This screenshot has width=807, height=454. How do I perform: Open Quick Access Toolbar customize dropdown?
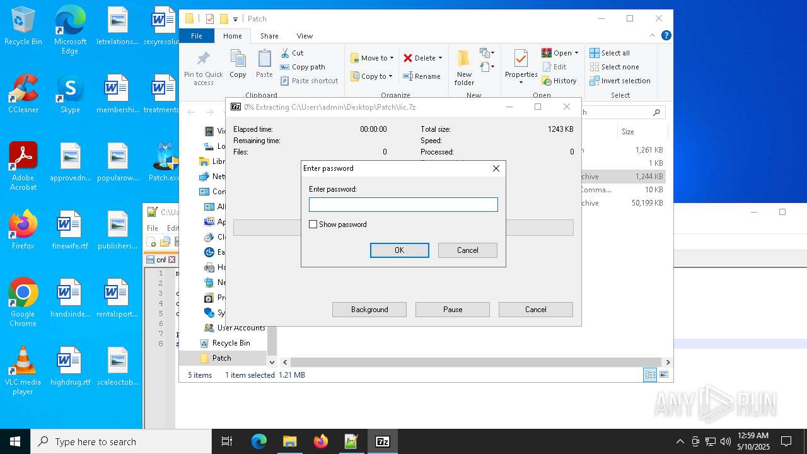235,20
